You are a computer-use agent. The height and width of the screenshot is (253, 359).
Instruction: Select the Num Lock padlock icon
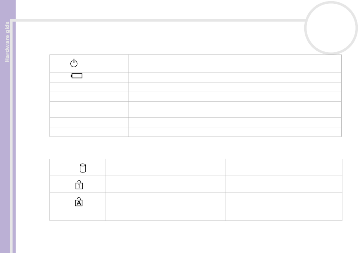79,185
